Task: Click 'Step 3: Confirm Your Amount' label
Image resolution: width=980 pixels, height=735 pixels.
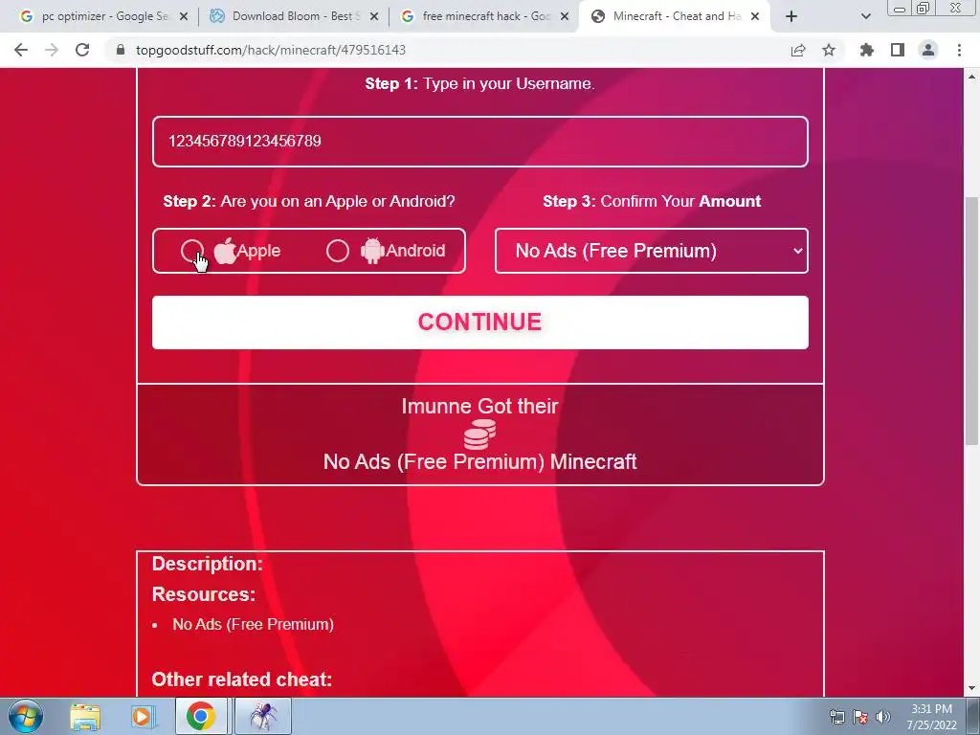Action: (x=652, y=201)
